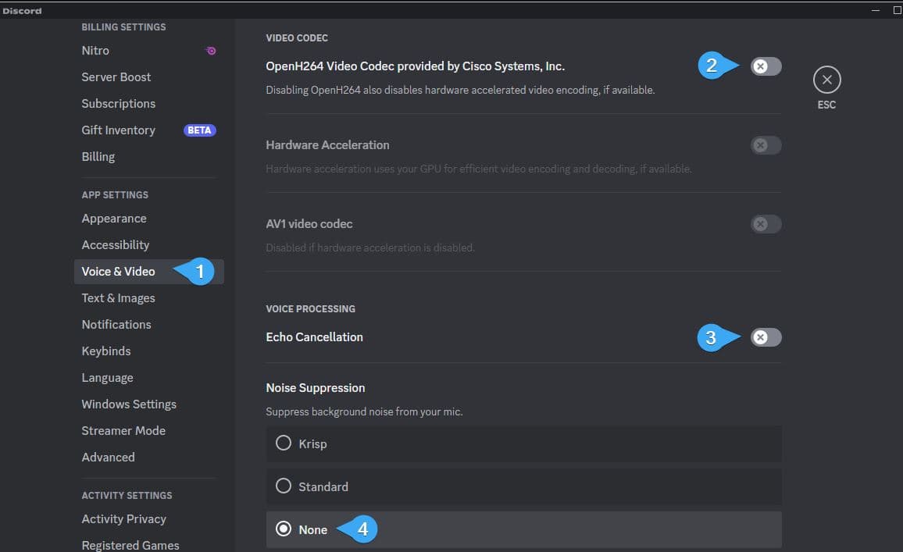Toggle the OpenH264 Video Codec switch
Image resolution: width=903 pixels, height=552 pixels.
(x=766, y=66)
